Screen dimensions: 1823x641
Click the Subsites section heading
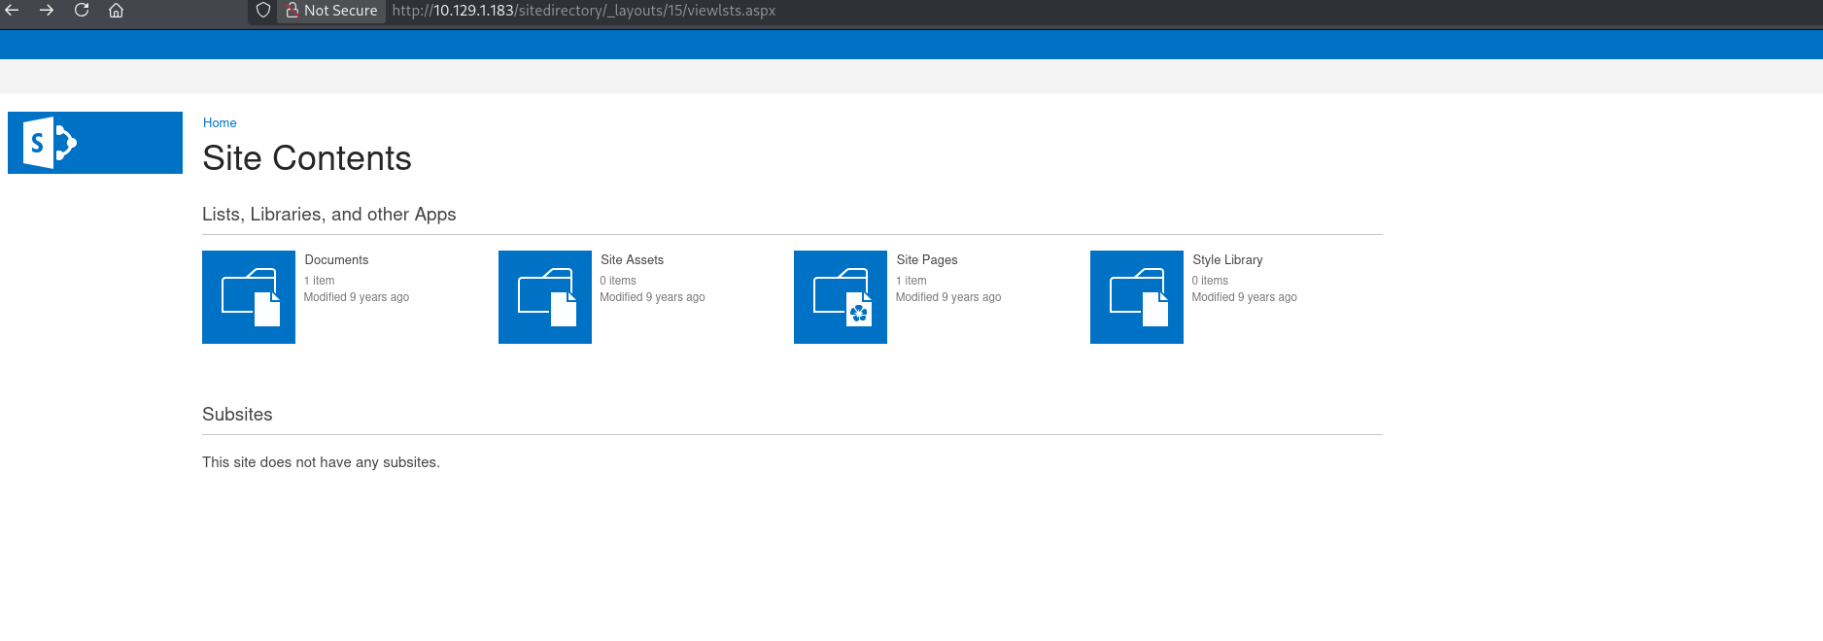point(237,415)
